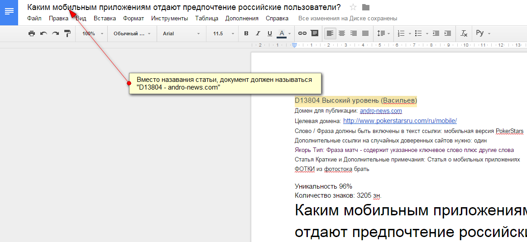Click the Redo arrow icon
The height and width of the screenshot is (242, 527).
55,33
